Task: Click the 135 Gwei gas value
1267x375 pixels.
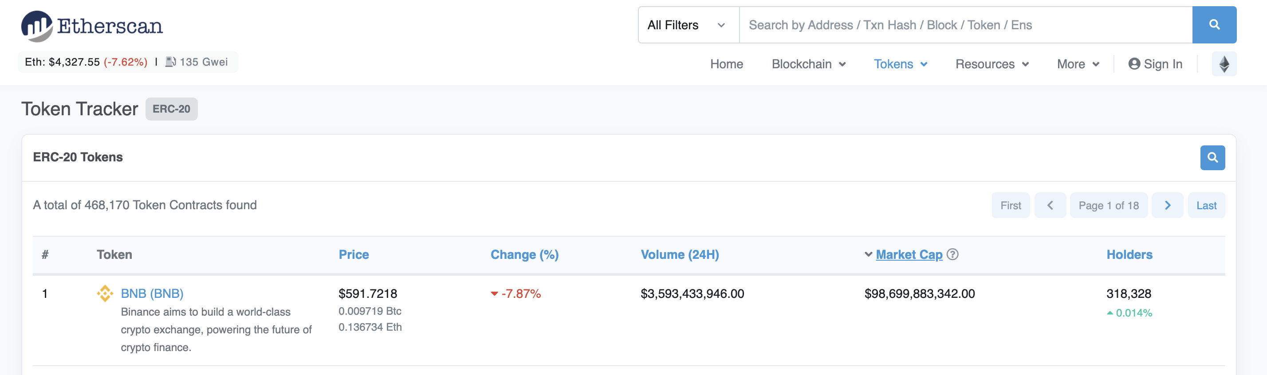Action: click(204, 62)
